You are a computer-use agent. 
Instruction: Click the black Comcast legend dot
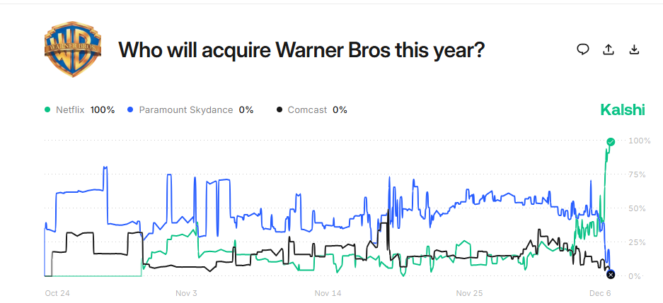pyautogui.click(x=279, y=110)
